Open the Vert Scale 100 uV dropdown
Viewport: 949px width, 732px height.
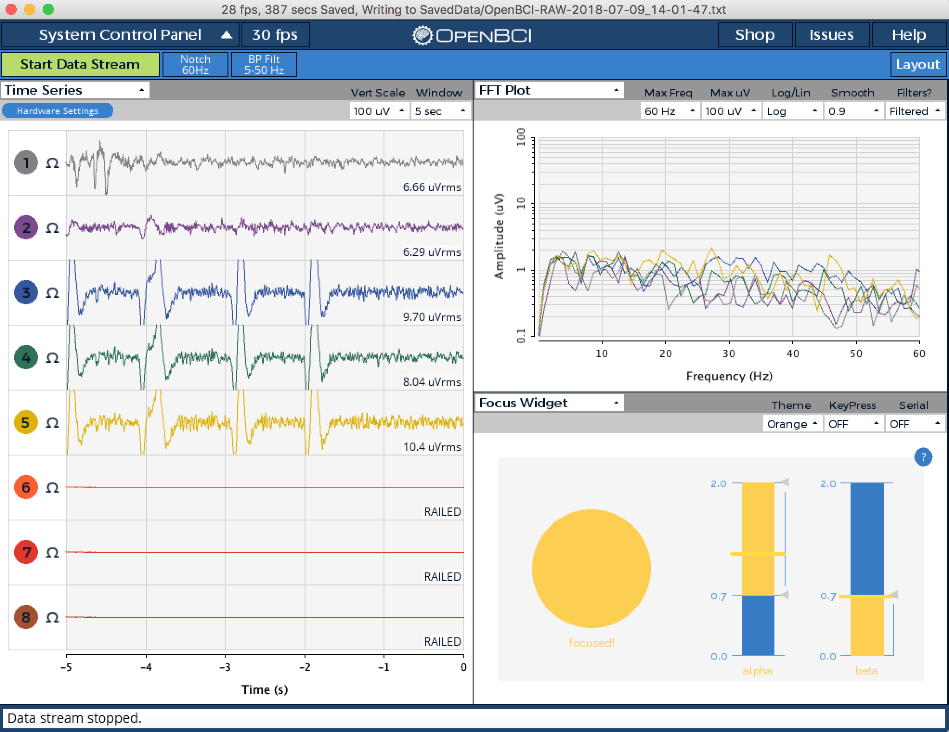pos(379,111)
